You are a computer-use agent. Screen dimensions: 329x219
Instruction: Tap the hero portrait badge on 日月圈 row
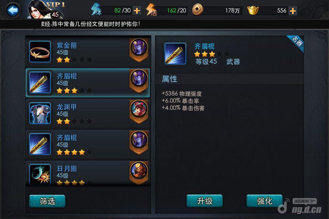click(139, 173)
